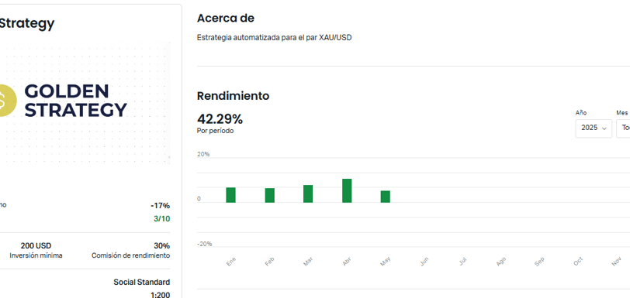Image resolution: width=630 pixels, height=298 pixels.
Task: Select the Mar performance bar
Action: (308, 194)
